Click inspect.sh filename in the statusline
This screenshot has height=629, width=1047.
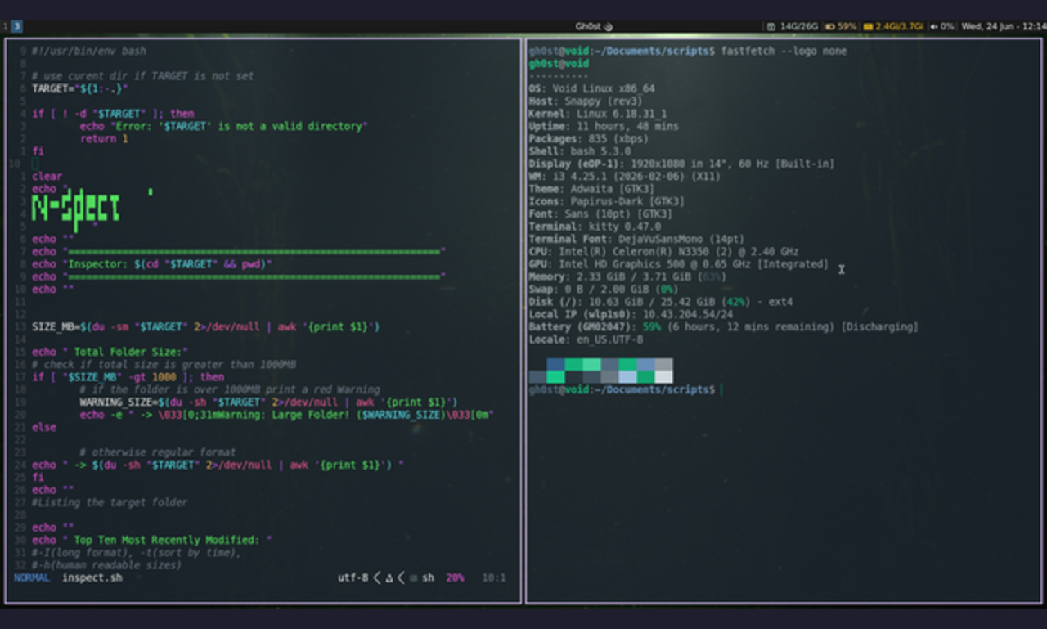click(x=92, y=577)
